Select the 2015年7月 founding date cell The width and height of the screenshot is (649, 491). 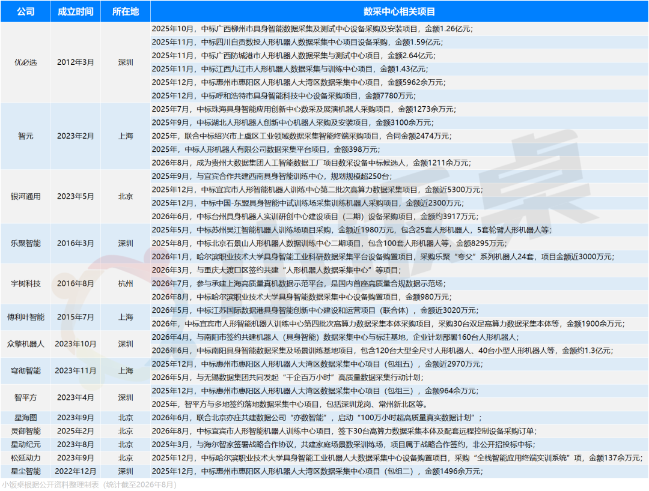pos(76,317)
